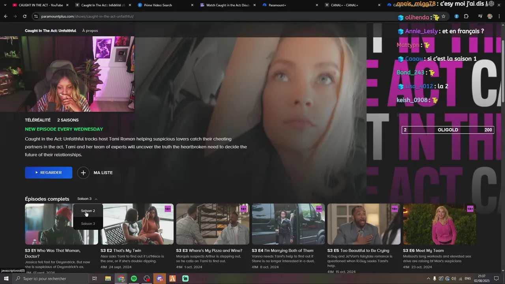Viewport: 505px width, 284px height.
Task: Click the Caught In The Act: Unfaithful title link
Action: tap(50, 31)
